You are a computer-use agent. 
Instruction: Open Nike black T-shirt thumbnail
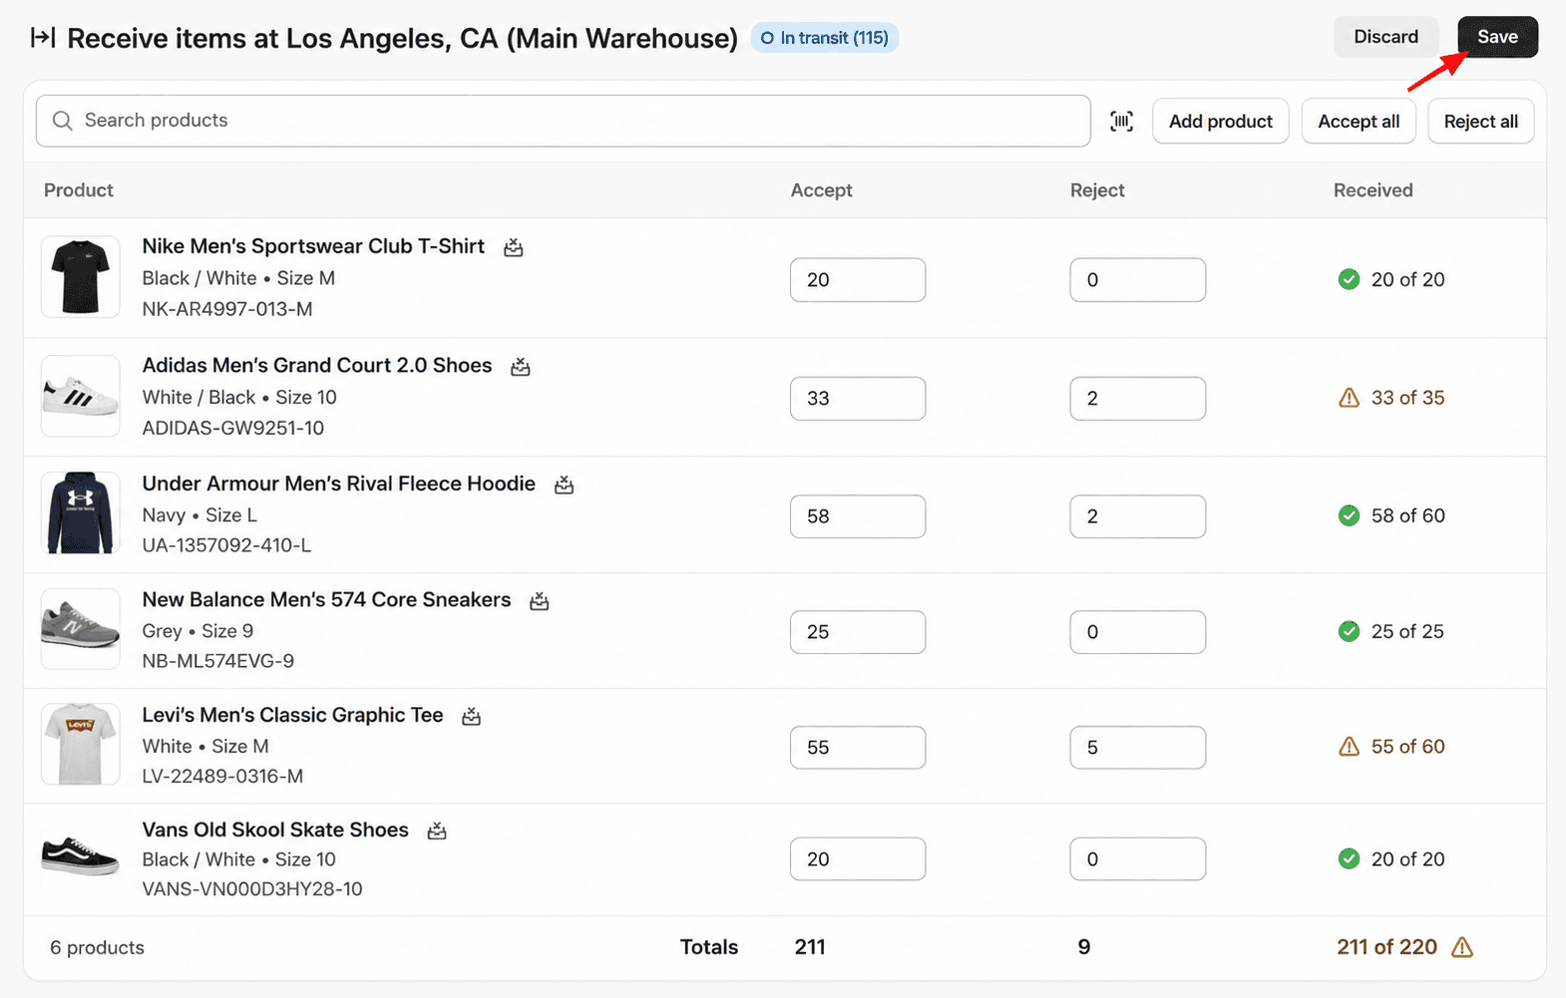pyautogui.click(x=81, y=277)
